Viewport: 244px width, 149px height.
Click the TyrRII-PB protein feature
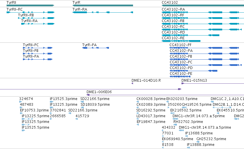[38, 54]
